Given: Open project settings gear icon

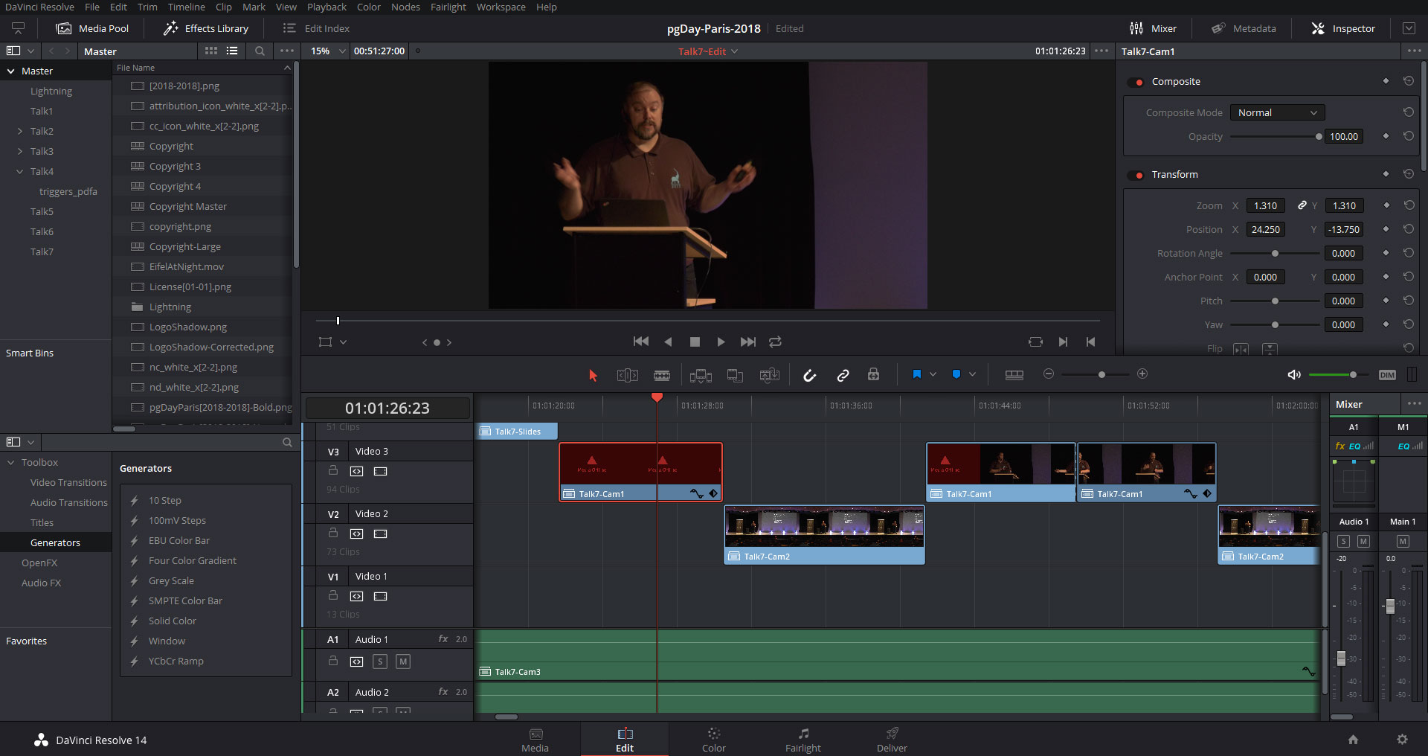Looking at the screenshot, I should coord(1402,739).
